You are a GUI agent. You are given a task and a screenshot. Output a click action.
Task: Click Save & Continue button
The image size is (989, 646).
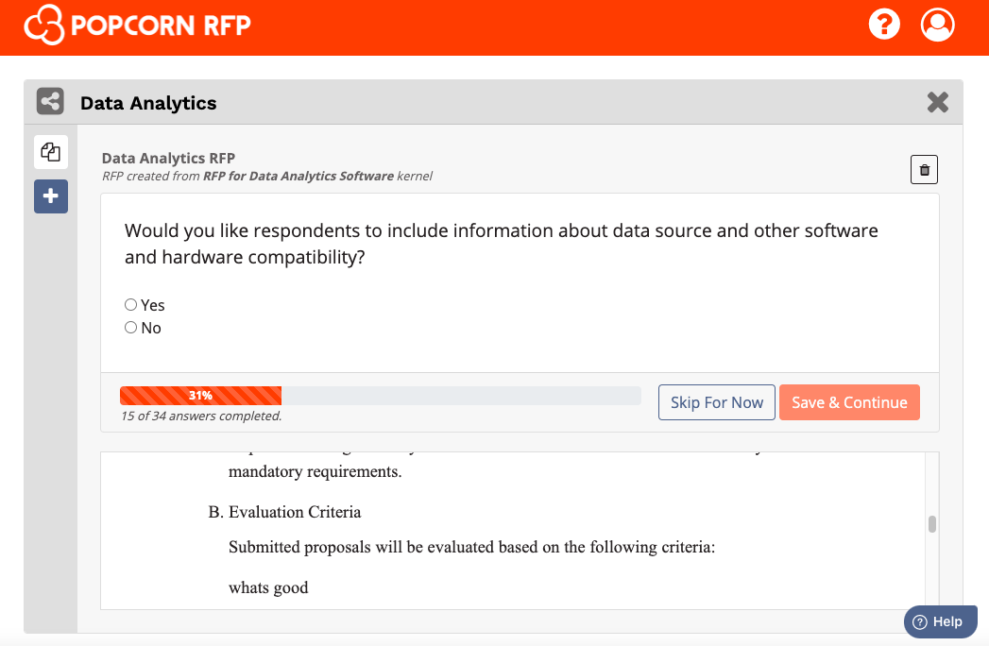click(849, 402)
